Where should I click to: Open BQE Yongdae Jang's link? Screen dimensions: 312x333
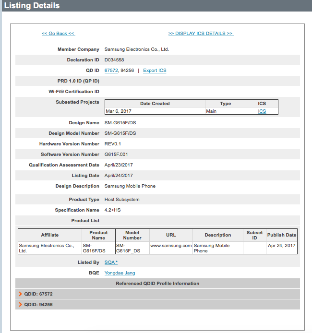(x=120, y=273)
